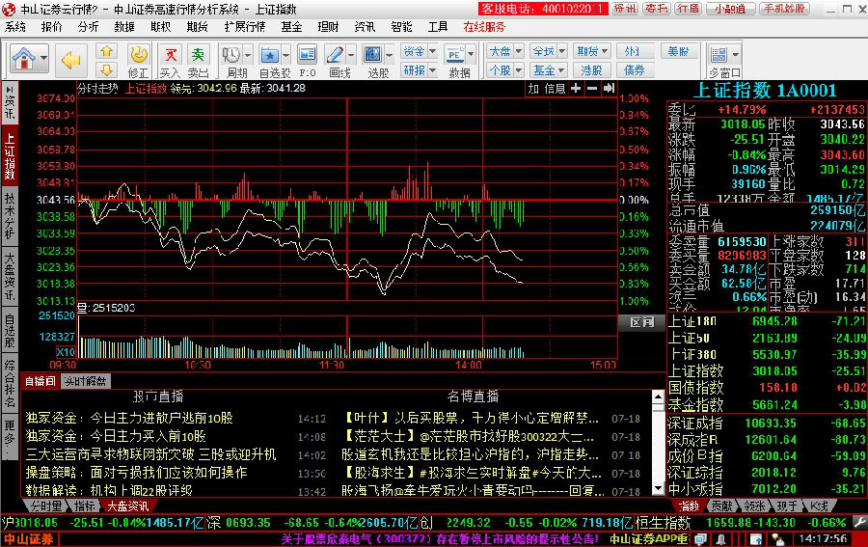Open the 技术分析 sidebar panel
This screenshot has height=547, width=868.
pos(10,215)
